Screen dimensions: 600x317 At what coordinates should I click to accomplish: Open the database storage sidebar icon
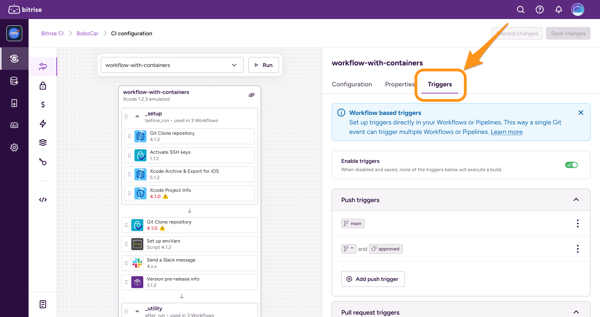pos(14,81)
